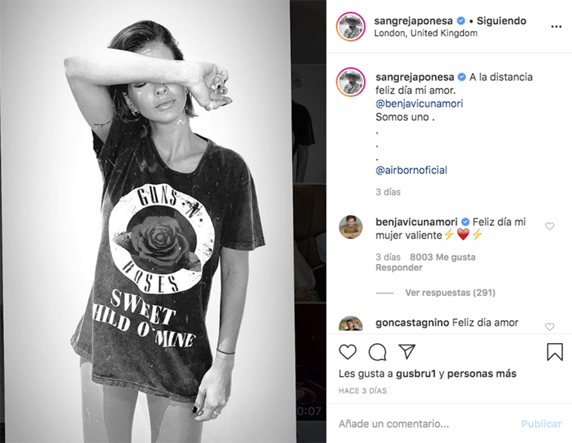This screenshot has width=572, height=443.
Task: Open the @benjavicunamori mention link
Action: tap(419, 104)
